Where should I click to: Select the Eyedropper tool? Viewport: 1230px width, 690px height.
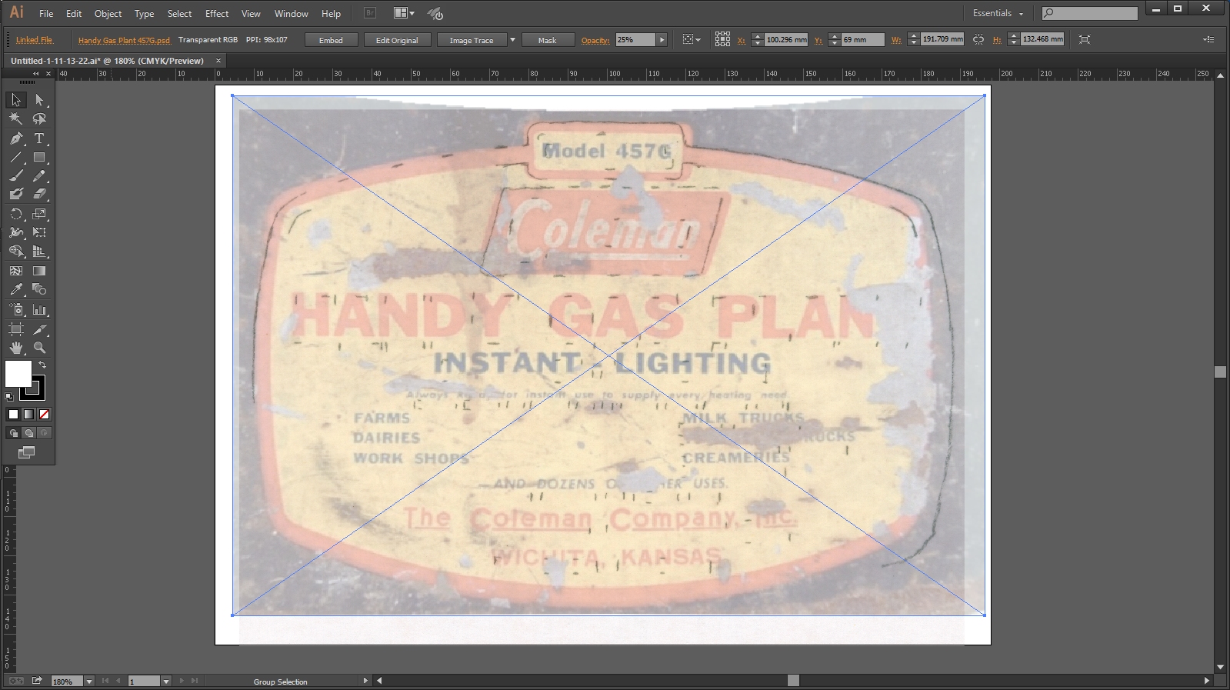click(x=16, y=290)
